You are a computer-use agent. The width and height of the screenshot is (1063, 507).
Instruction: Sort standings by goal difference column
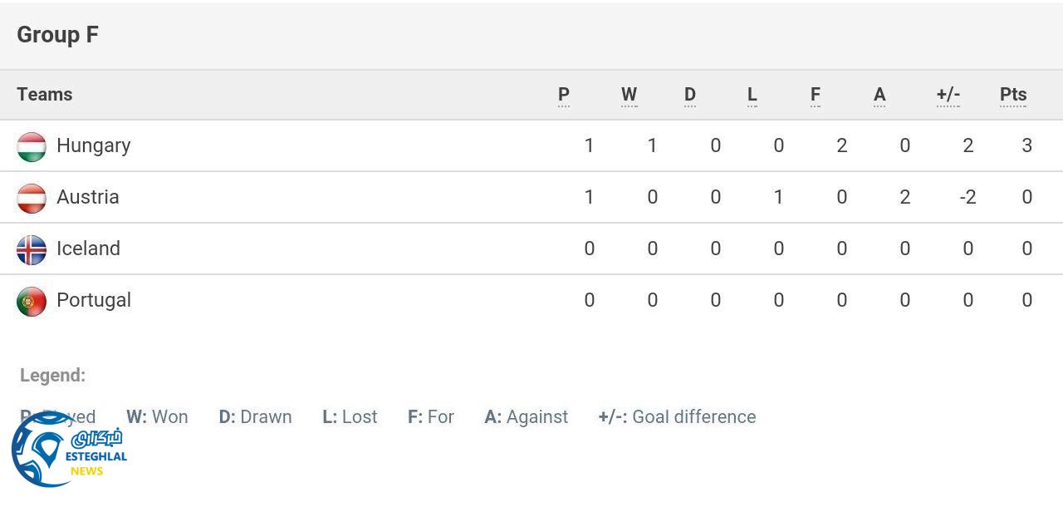(948, 95)
